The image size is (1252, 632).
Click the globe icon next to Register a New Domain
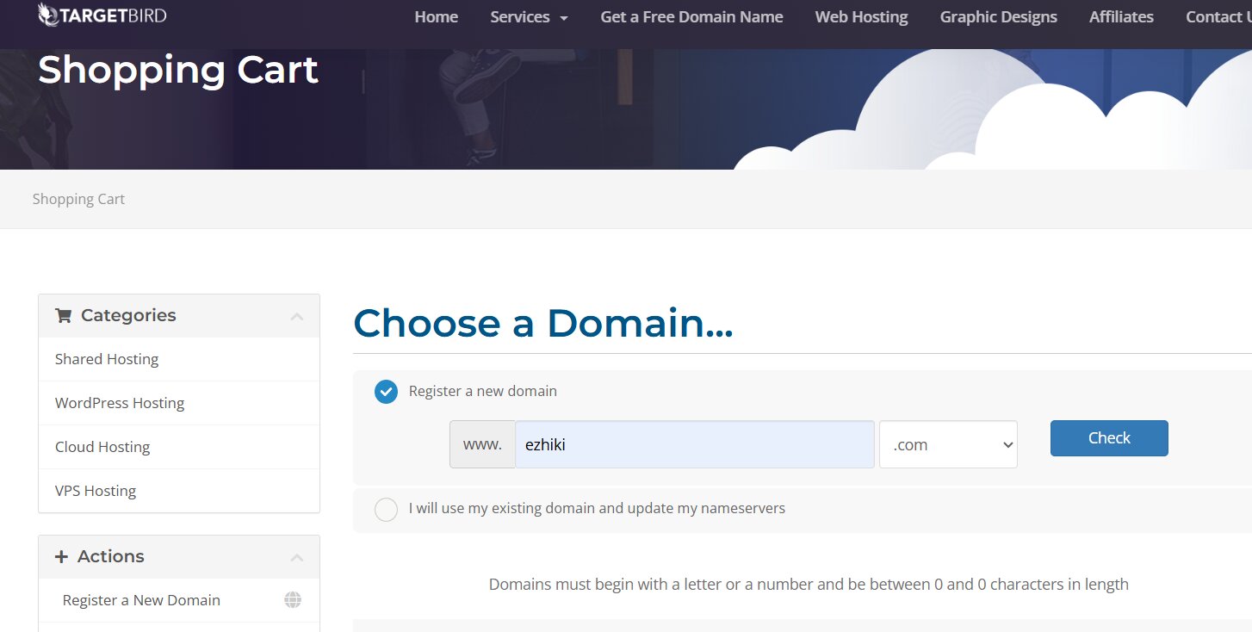tap(293, 600)
